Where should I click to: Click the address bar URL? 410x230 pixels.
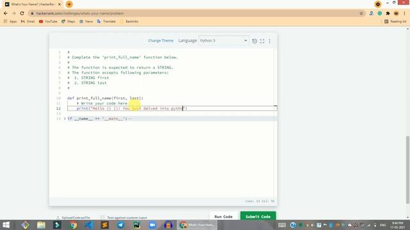pyautogui.click(x=79, y=13)
